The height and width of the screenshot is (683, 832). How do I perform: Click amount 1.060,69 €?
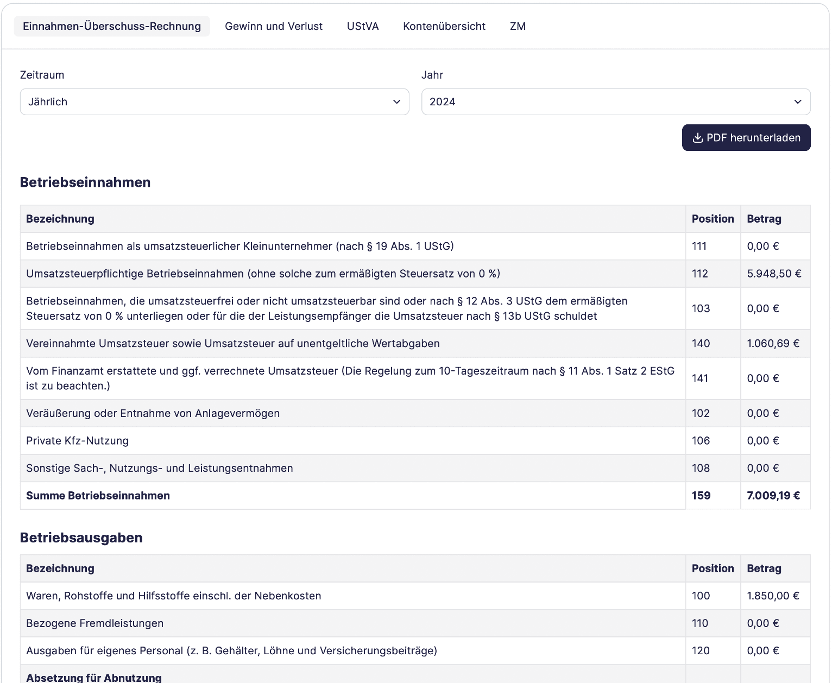[x=773, y=343]
